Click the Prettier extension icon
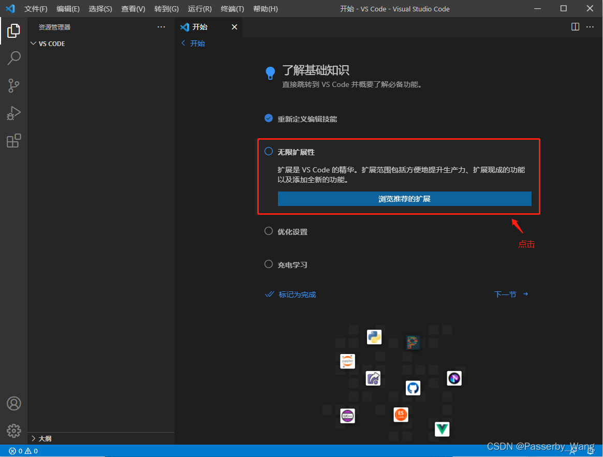Viewport: 603px width, 457px height. 413,342
